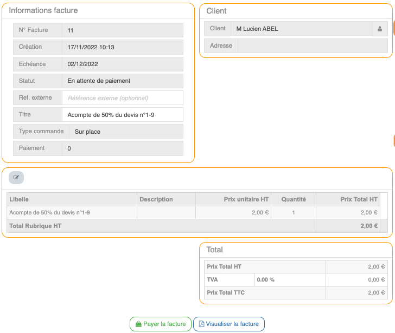Select the N° Facture value field

coord(123,30)
